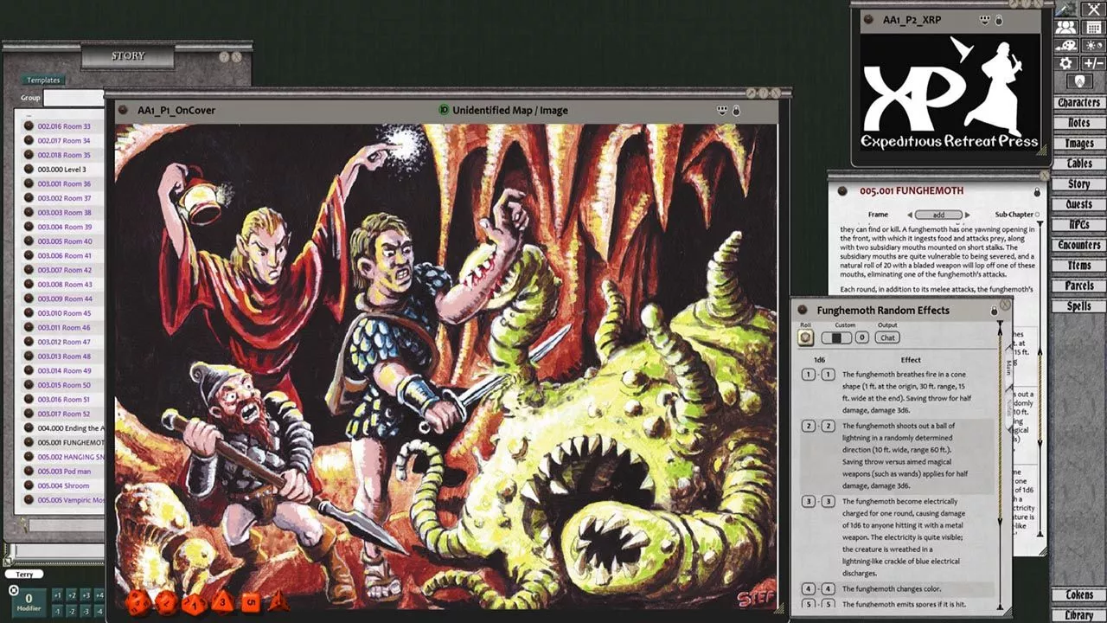The image size is (1107, 623).
Task: Open story entry 002.016 Room 33
Action: 63,126
